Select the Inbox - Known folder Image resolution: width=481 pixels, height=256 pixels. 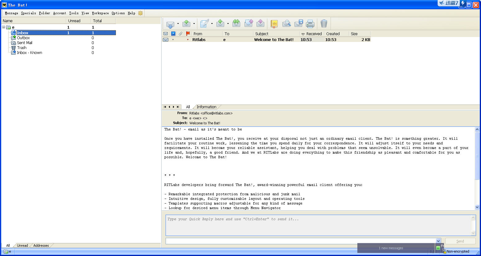coord(29,52)
